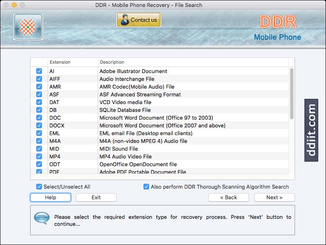Click the Back button

point(228,197)
